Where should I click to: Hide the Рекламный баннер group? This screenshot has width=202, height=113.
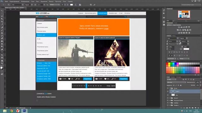(168, 100)
